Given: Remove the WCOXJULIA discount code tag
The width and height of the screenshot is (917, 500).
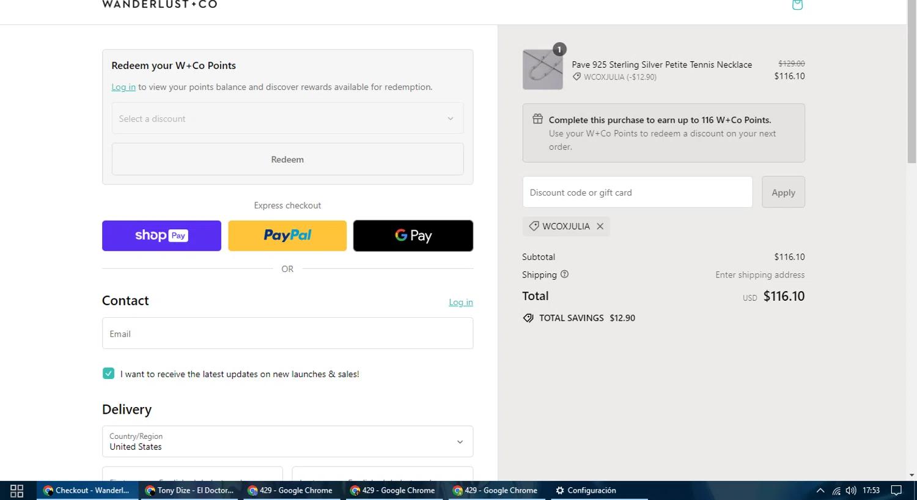Looking at the screenshot, I should tap(600, 226).
